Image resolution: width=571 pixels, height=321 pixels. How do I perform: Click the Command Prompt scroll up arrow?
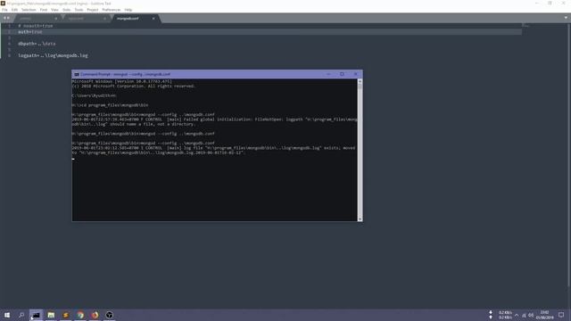click(x=360, y=81)
